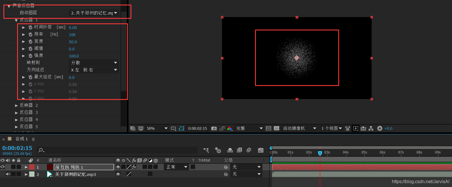452x187 pixels.
Task: Click the motion blur icon in timeline
Action: pos(249,150)
